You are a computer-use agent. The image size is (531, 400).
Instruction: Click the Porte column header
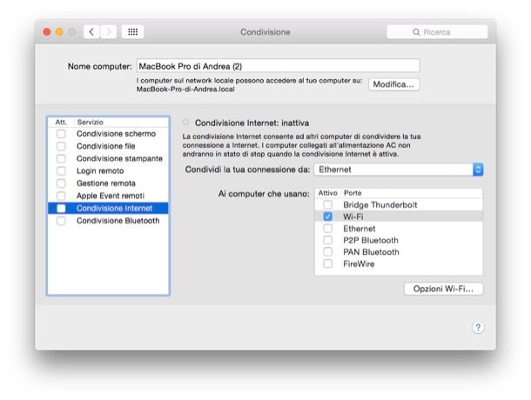353,193
